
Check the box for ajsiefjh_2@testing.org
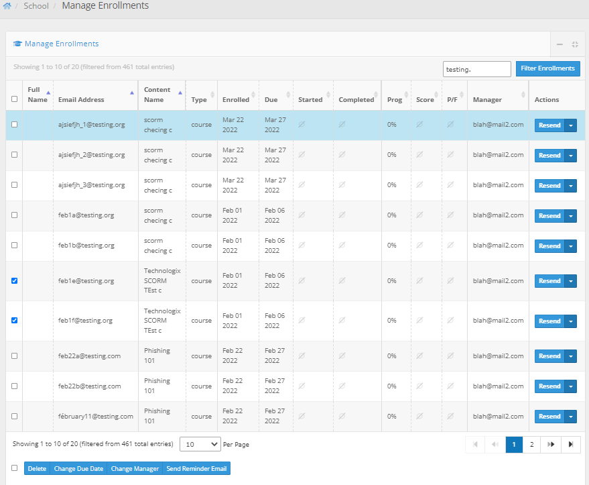(x=15, y=155)
